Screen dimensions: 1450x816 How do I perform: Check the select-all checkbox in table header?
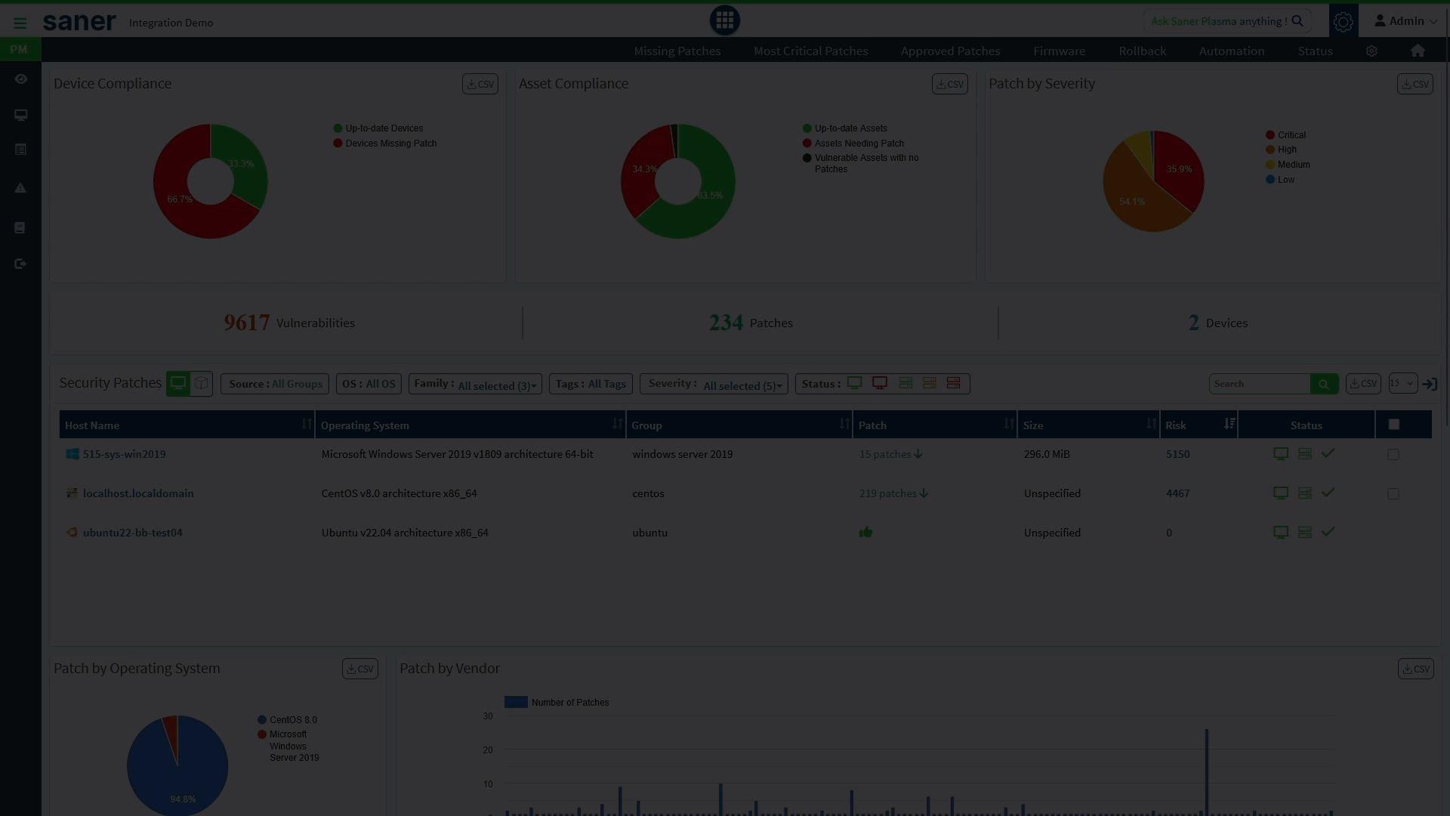pos(1394,425)
